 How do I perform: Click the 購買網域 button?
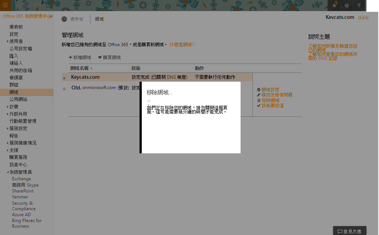110,57
